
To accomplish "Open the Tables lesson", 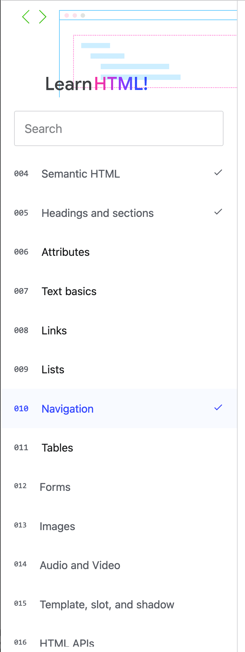I will (57, 448).
